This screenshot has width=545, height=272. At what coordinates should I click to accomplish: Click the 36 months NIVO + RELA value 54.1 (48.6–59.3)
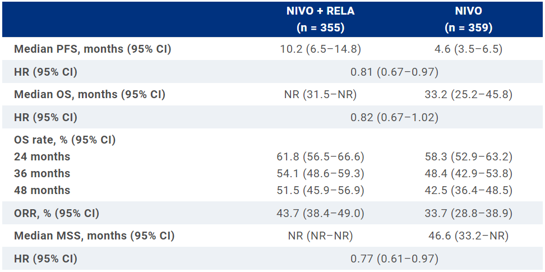[320, 174]
